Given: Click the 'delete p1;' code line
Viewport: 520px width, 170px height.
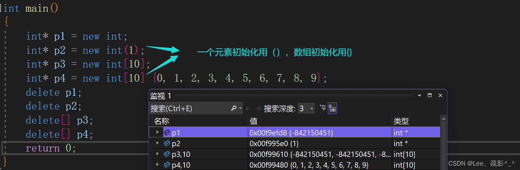Looking at the screenshot, I should (54, 92).
